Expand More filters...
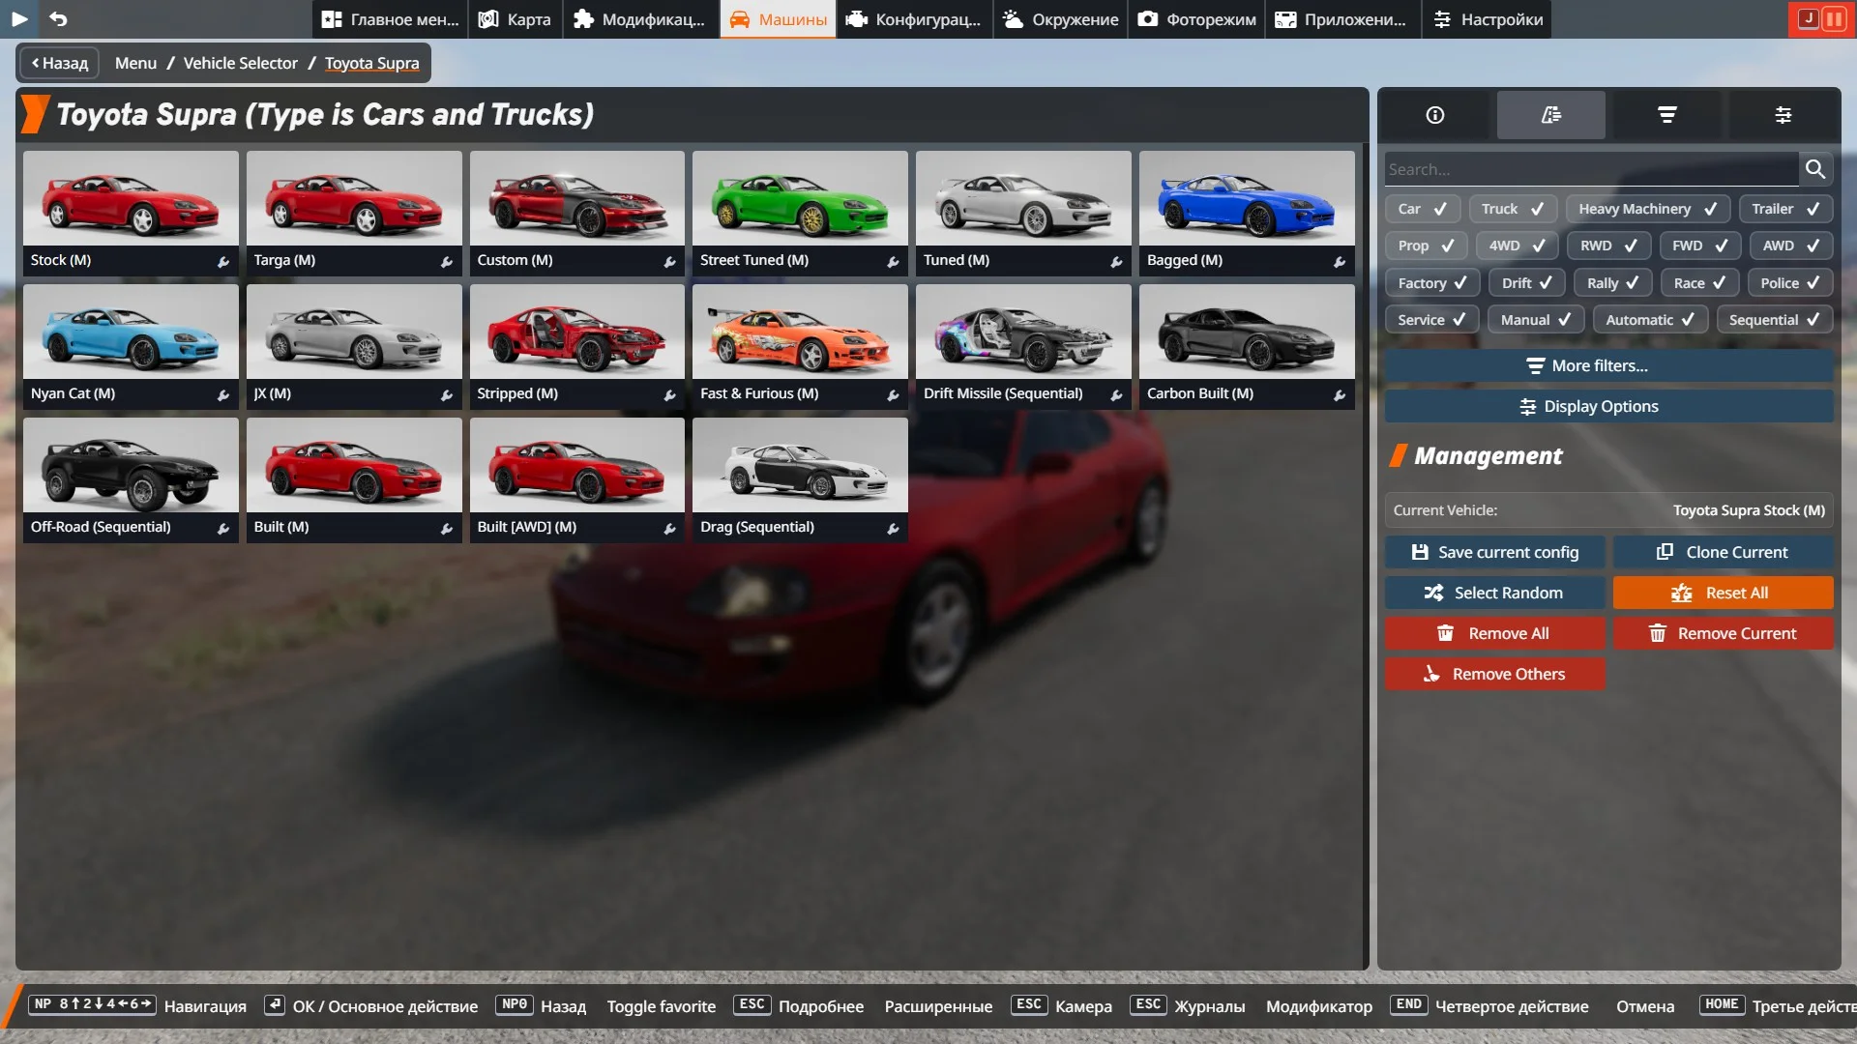The height and width of the screenshot is (1044, 1857). (x=1608, y=365)
